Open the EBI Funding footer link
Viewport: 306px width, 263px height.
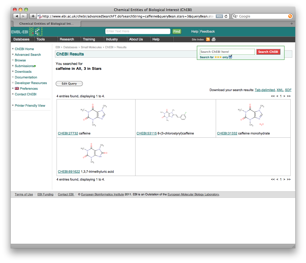click(45, 194)
